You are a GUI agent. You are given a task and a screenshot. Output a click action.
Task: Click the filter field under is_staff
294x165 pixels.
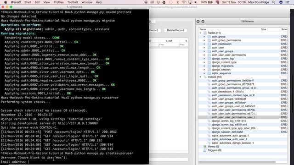[x=169, y=45]
